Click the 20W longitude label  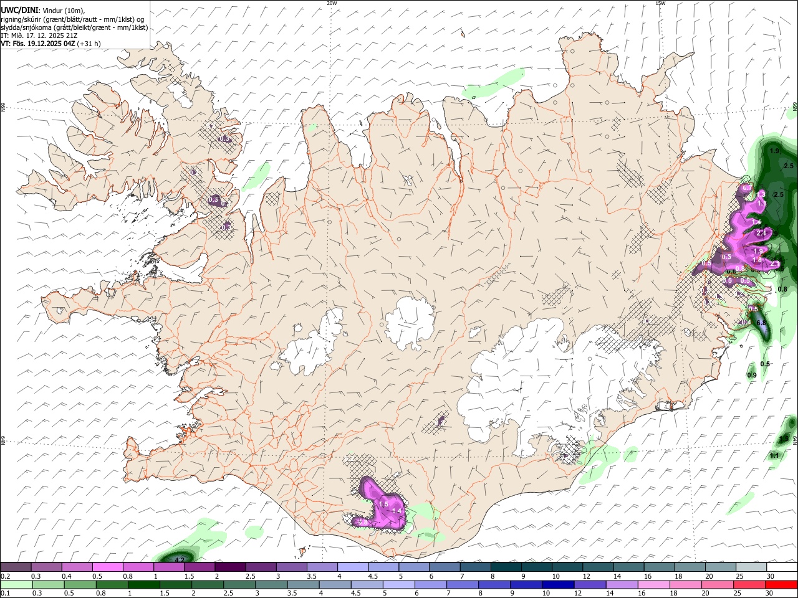332,3
